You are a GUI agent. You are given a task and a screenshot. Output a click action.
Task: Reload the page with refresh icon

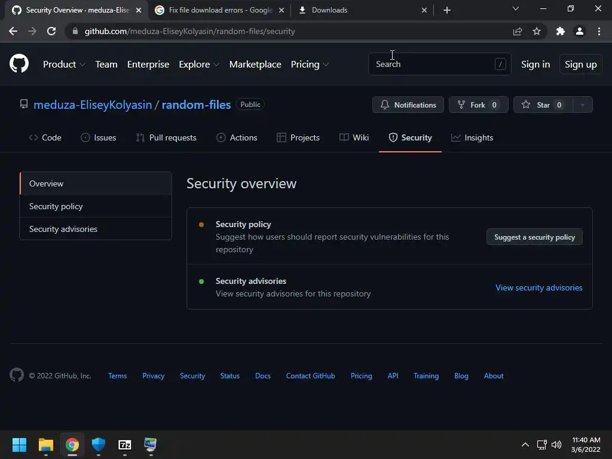[x=51, y=31]
